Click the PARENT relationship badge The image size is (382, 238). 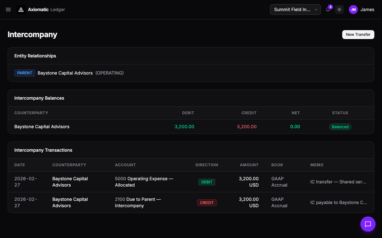25,73
